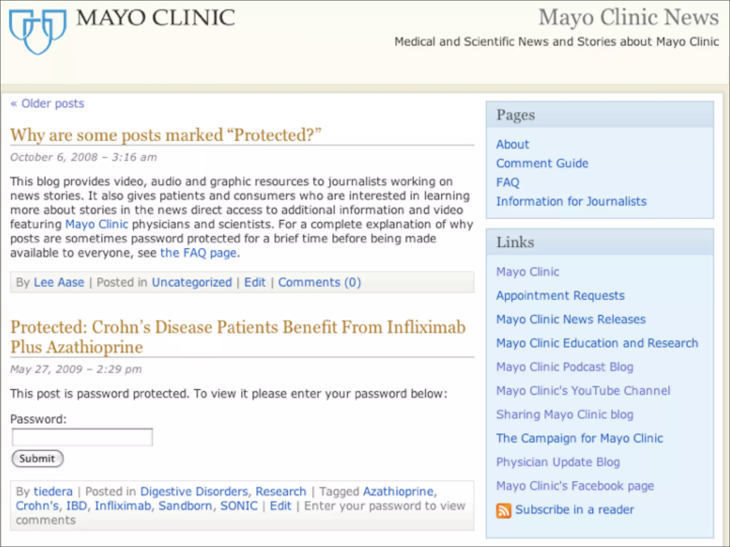
Task: Select the Digestive Disorders category link
Action: pos(194,491)
